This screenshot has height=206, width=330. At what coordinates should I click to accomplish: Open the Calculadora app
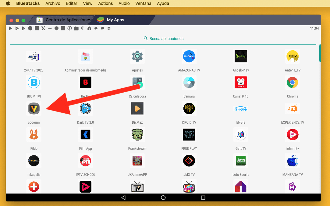tap(137, 82)
